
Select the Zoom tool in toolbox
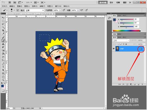tap(3, 80)
